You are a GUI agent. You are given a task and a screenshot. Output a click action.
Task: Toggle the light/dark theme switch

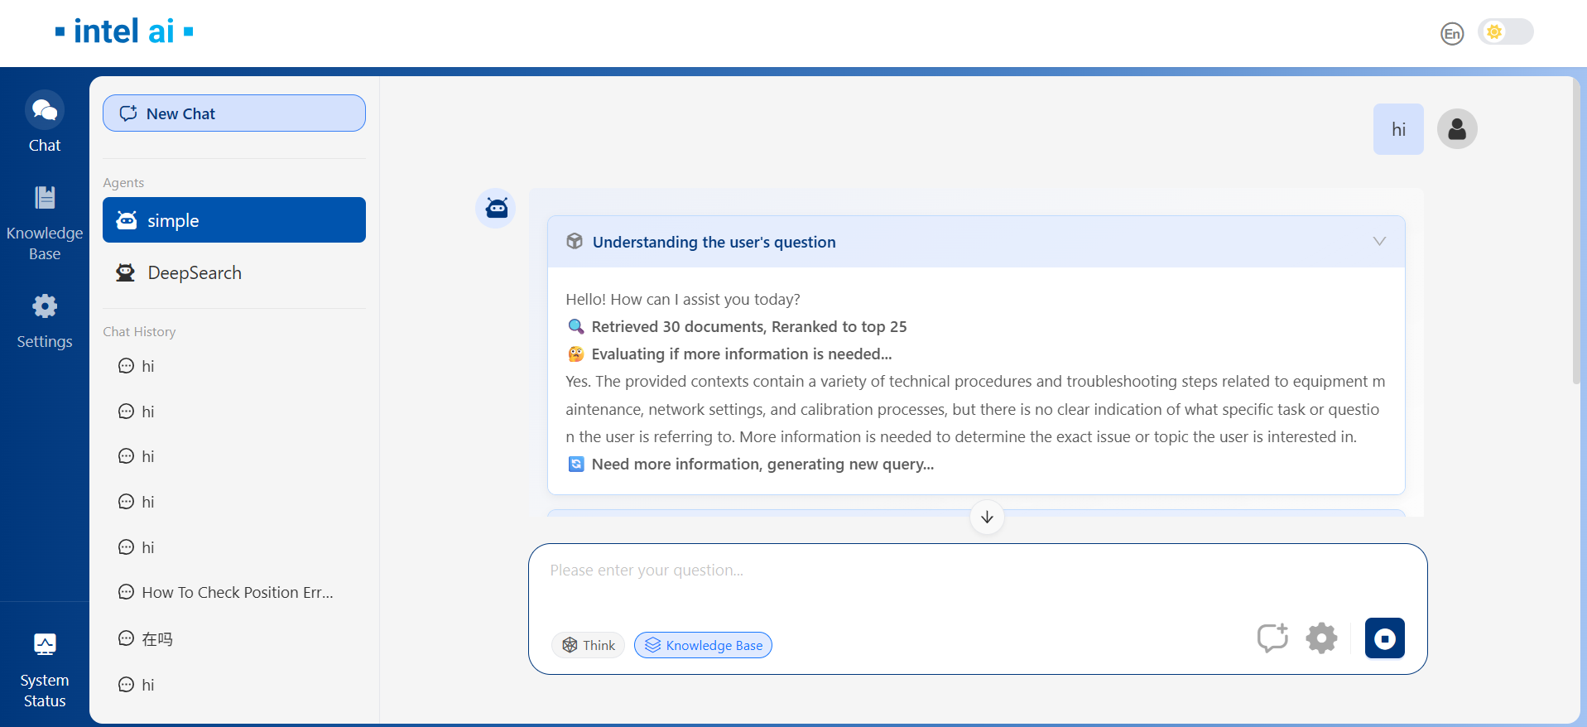pos(1505,32)
